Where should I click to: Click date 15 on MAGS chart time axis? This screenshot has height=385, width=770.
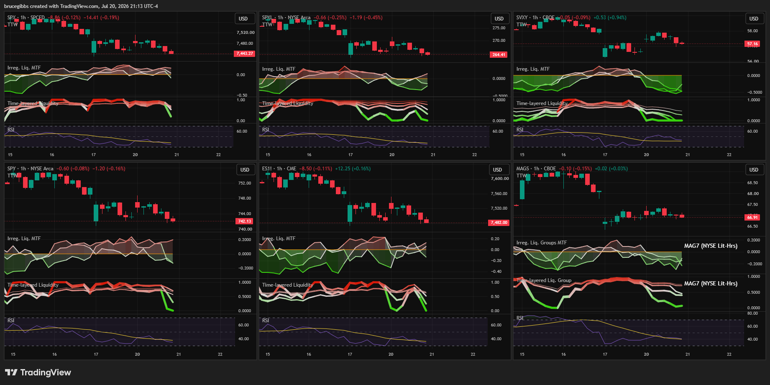pos(522,354)
